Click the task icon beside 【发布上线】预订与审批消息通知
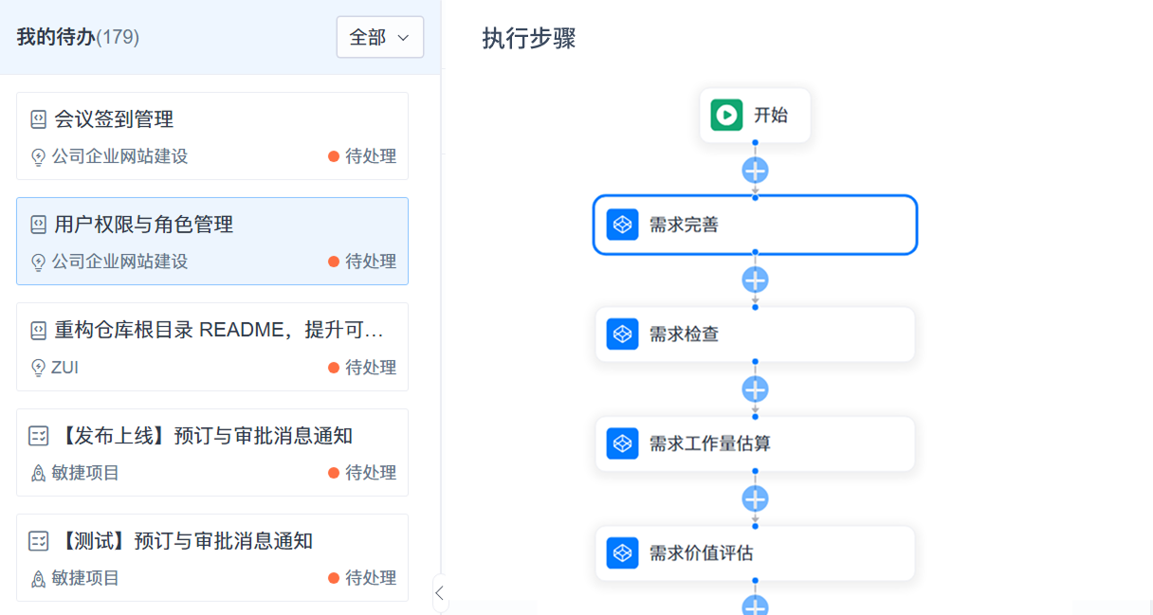Viewport: 1153px width, 615px height. tap(38, 436)
